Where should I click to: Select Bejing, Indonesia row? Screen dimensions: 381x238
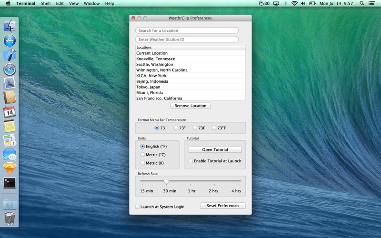tap(190, 81)
